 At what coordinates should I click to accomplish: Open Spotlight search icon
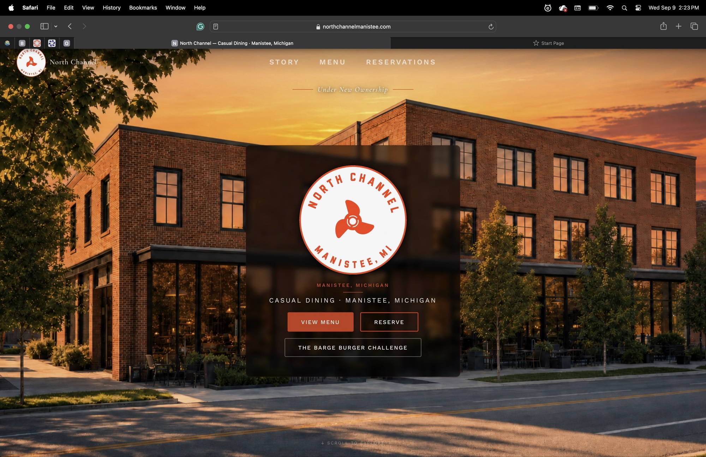coord(624,8)
